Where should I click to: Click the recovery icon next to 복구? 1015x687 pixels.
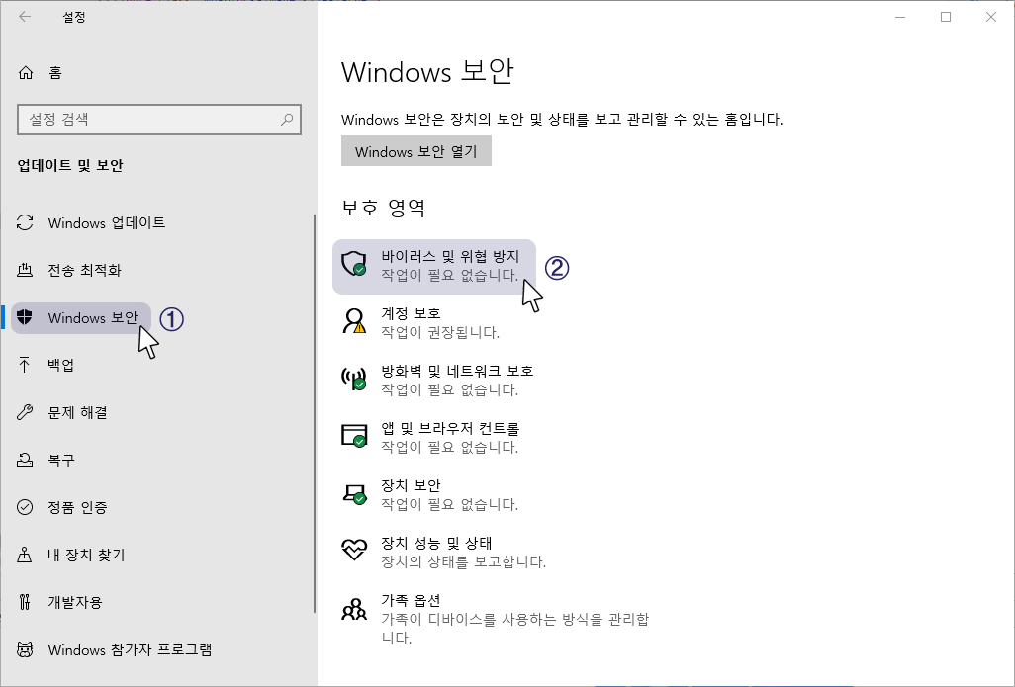(25, 460)
